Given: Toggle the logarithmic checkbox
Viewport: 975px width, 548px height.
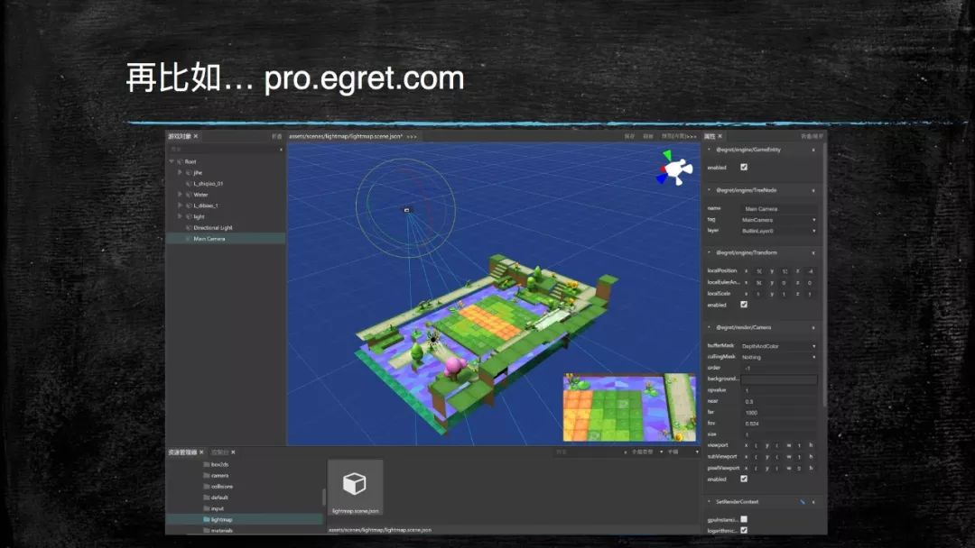Looking at the screenshot, I should click(x=744, y=530).
